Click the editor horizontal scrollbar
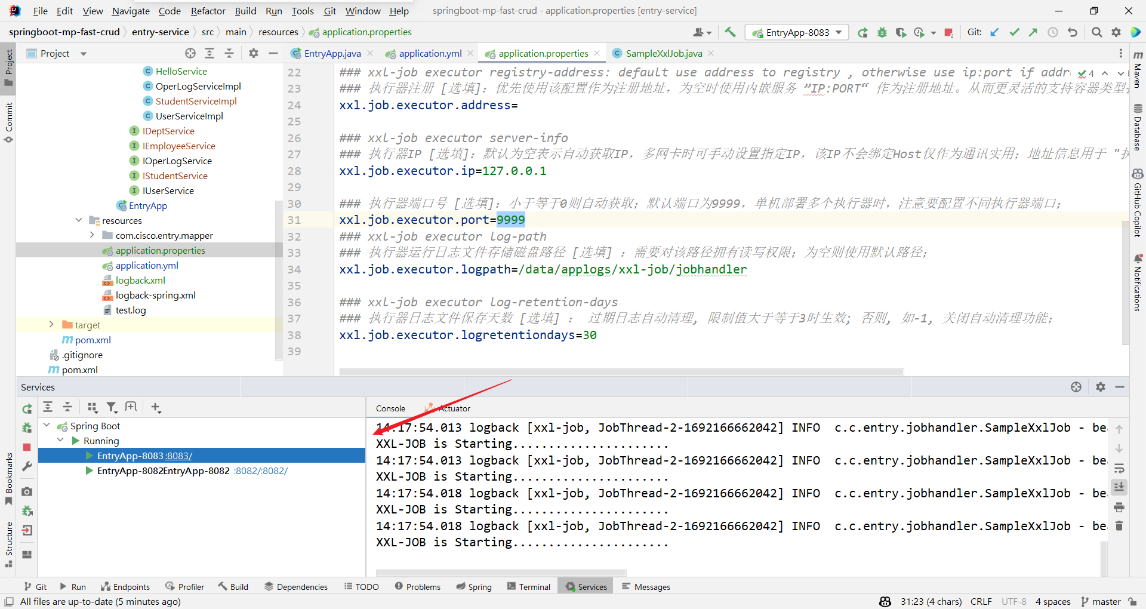Image resolution: width=1146 pixels, height=609 pixels. coord(621,371)
